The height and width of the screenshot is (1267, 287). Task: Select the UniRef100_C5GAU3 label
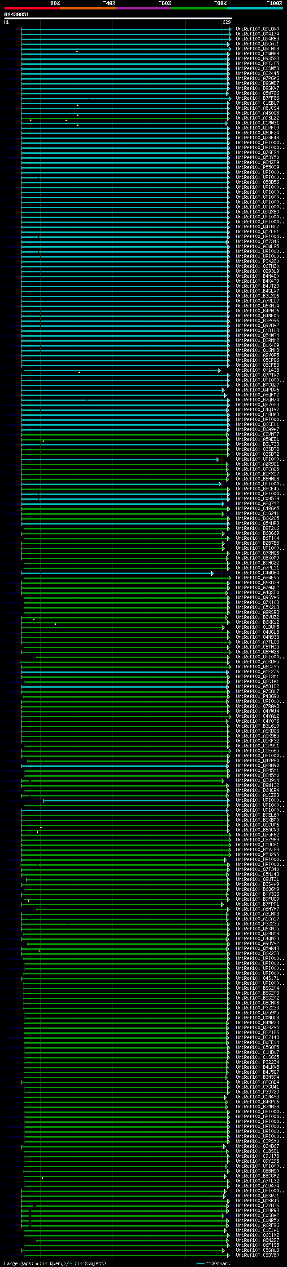257,1250
